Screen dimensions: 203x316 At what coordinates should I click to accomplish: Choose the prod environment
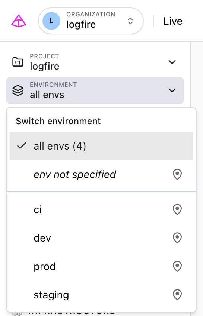click(x=101, y=266)
